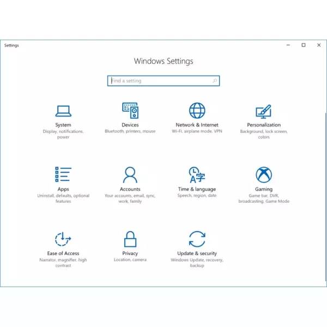Click the magnifier icon in search box
This screenshot has height=327, width=327.
pyautogui.click(x=215, y=81)
